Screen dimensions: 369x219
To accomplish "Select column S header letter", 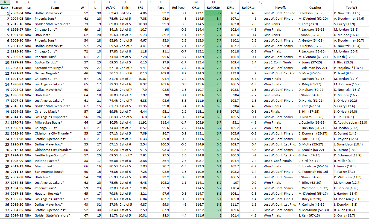I will 315,2.
